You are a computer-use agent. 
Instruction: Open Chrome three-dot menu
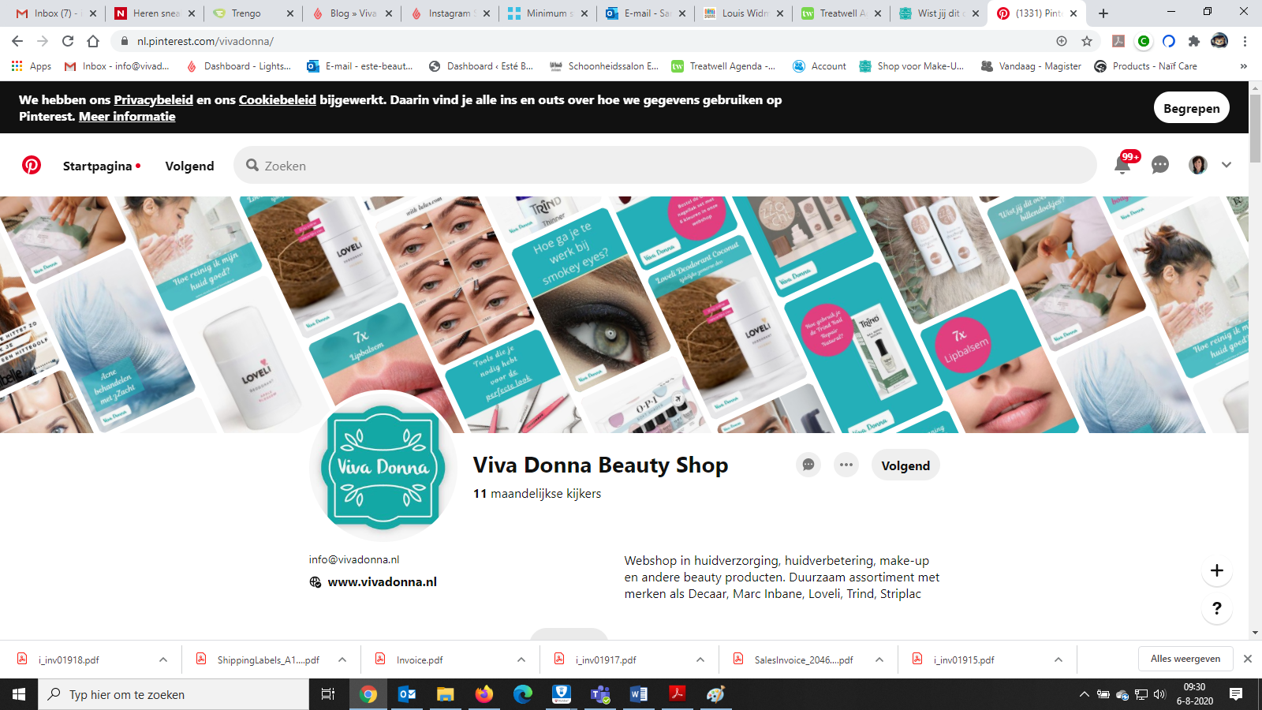tap(1245, 41)
